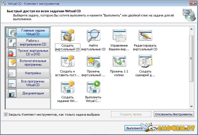Select Редактировать виртуальный CD pencil icon
Screen dimensions: 198x135
click(145, 36)
